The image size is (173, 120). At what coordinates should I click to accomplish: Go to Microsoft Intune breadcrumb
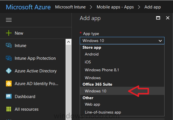70,7
